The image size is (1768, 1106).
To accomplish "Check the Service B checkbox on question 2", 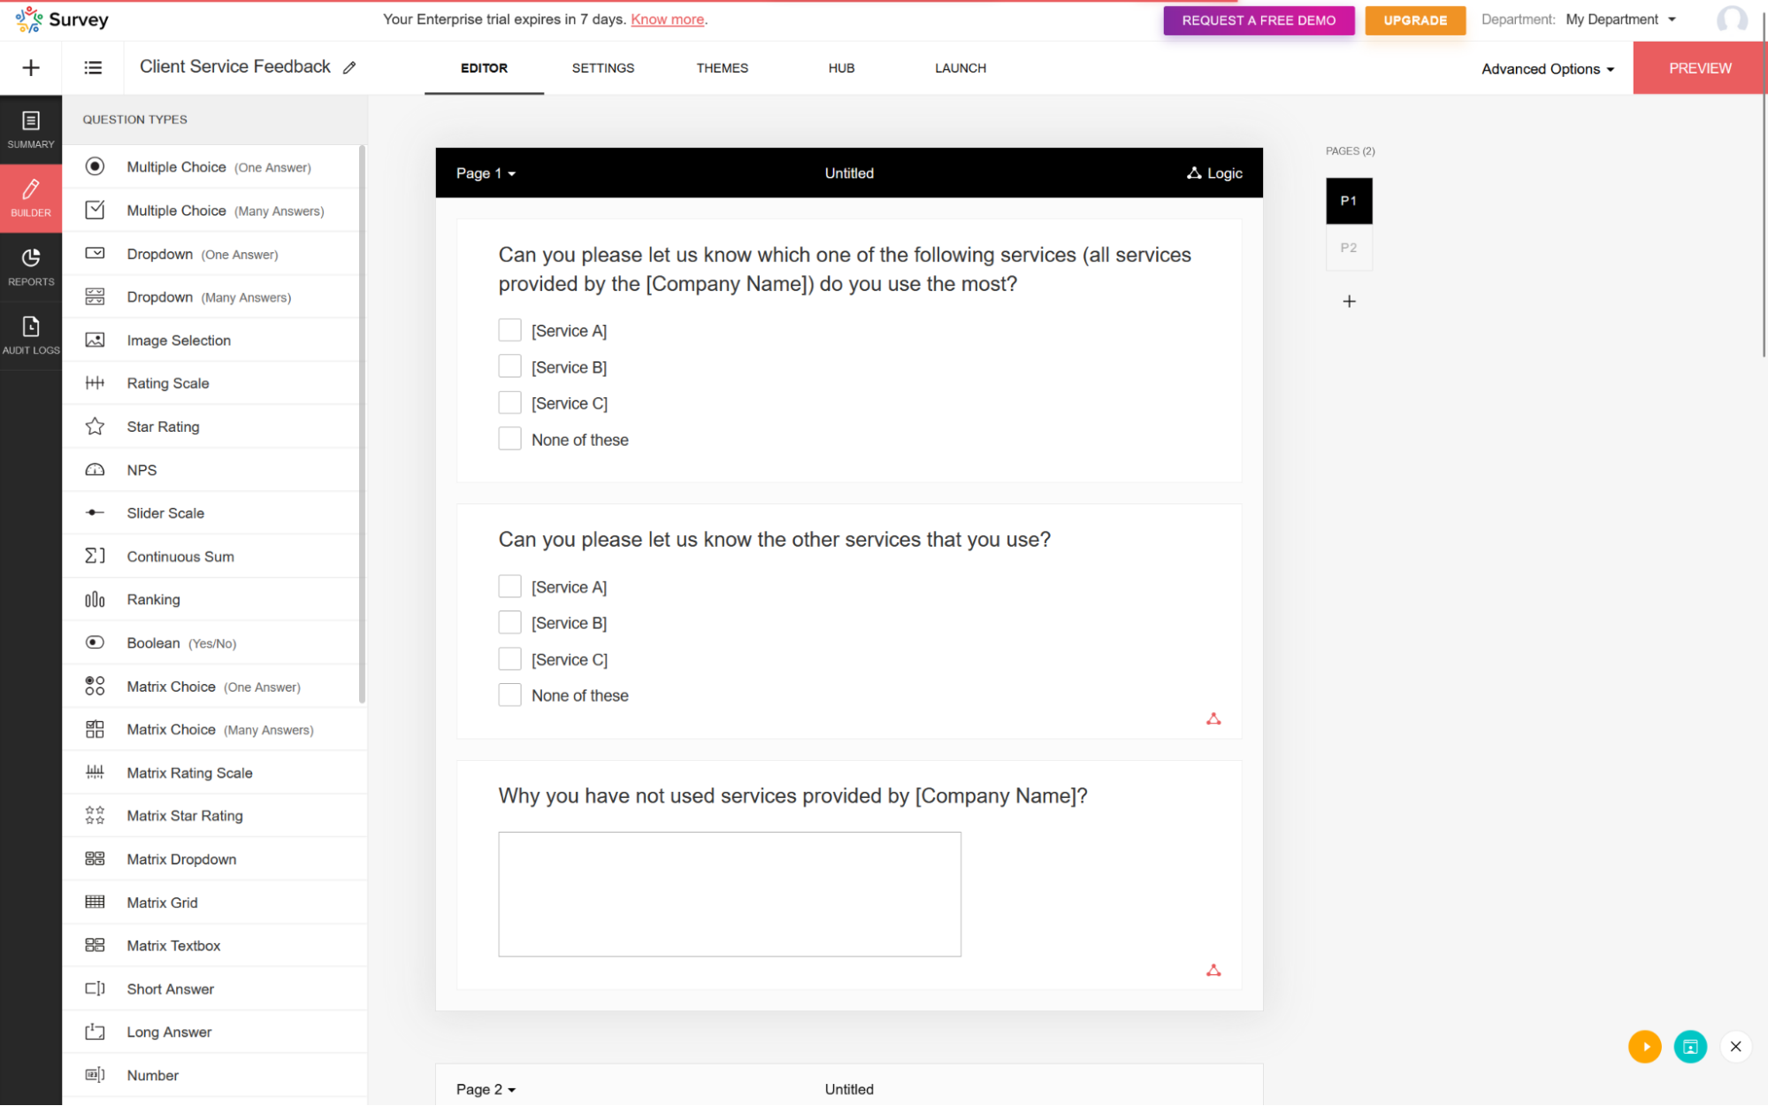I will tap(509, 623).
